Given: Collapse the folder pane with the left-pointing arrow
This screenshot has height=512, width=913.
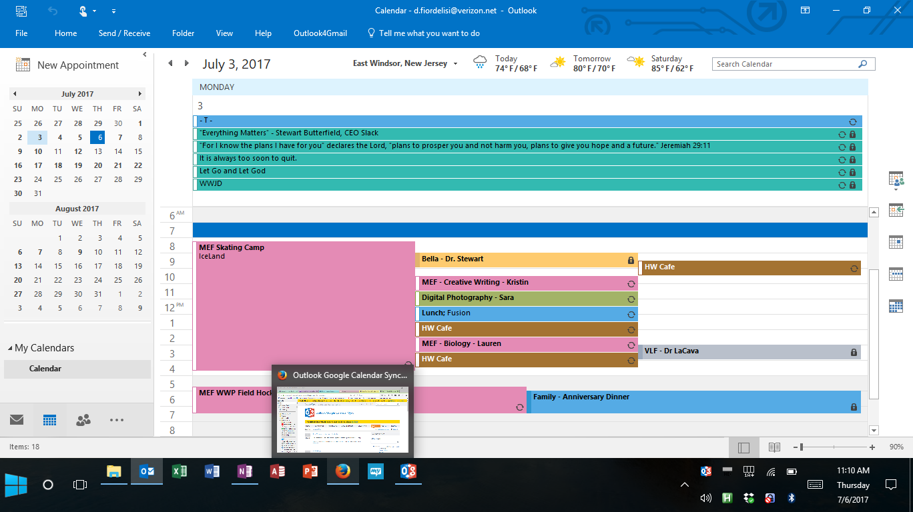Looking at the screenshot, I should pos(145,54).
